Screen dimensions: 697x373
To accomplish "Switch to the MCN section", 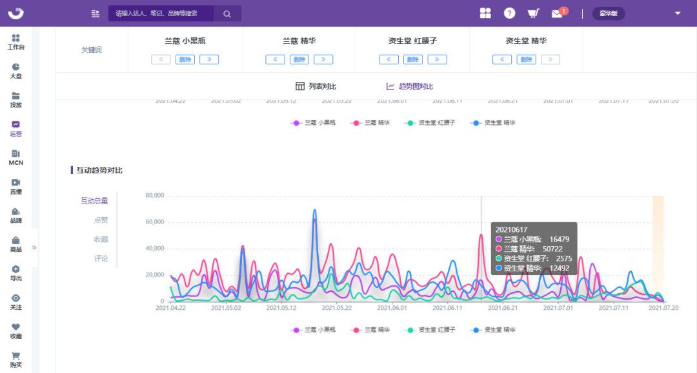I will [x=15, y=157].
